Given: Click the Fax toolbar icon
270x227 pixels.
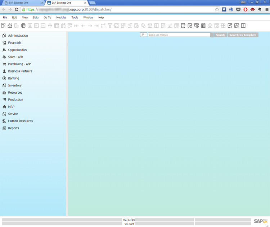Looking at the screenshot, I should [23, 26].
